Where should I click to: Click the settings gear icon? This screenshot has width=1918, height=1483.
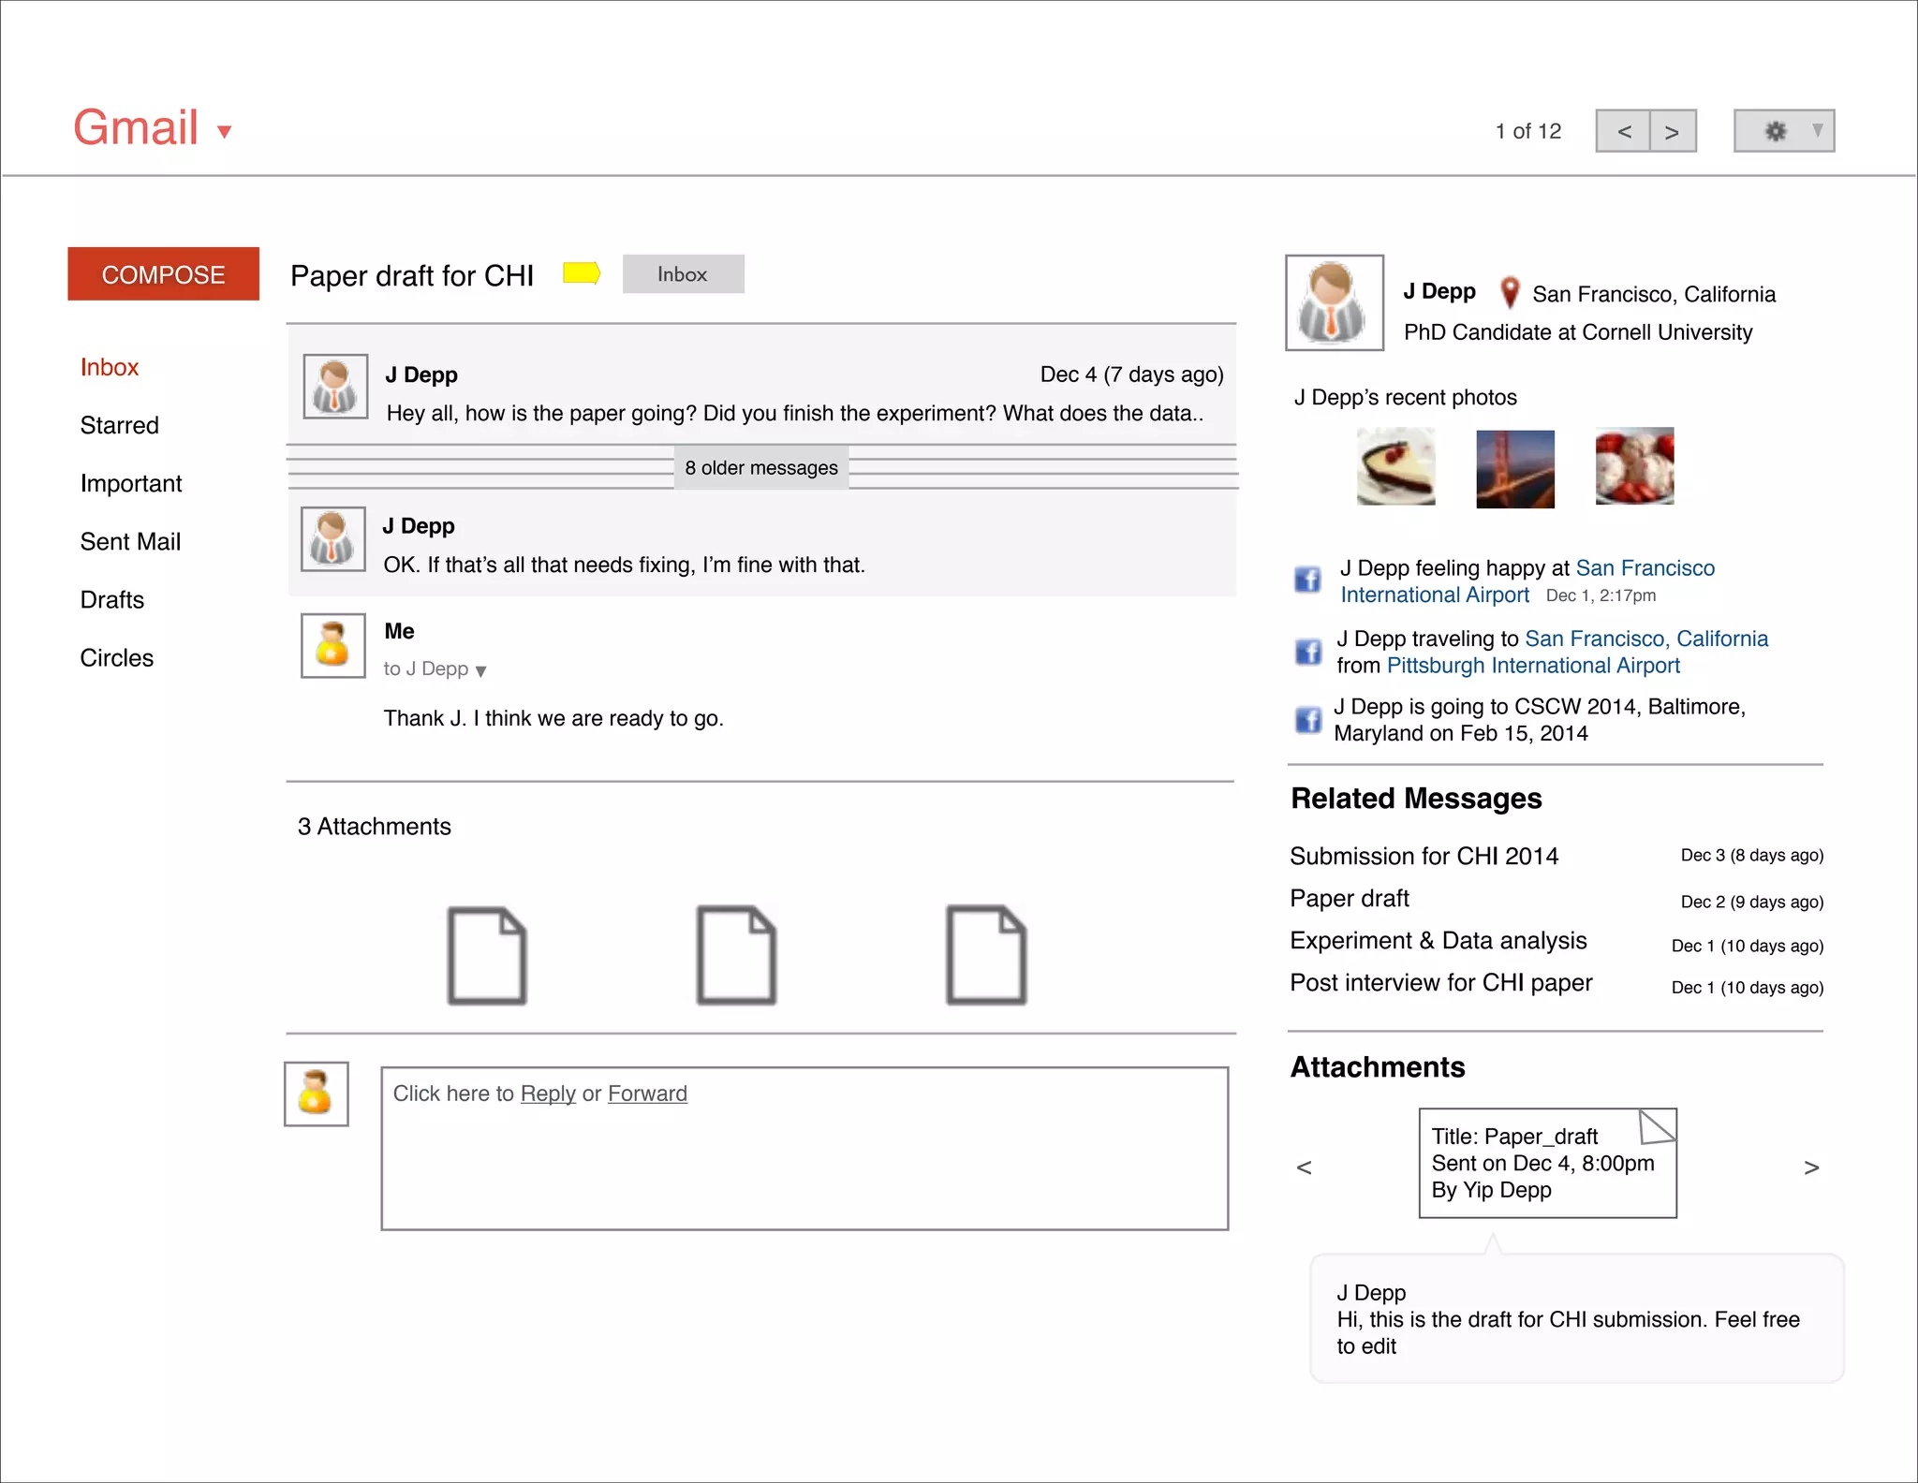[1775, 131]
